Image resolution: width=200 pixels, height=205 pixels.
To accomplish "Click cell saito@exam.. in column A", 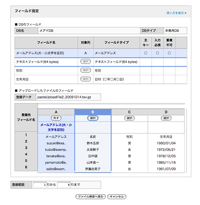I will tap(56, 169).
